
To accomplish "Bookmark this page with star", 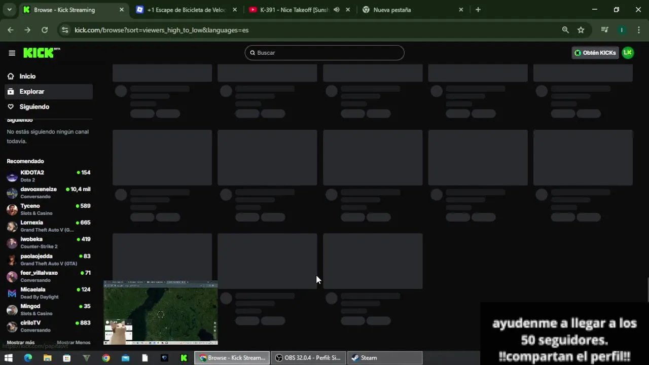I will [x=581, y=30].
